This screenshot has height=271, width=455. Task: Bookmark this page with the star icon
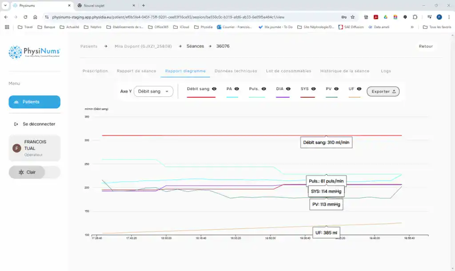click(352, 17)
